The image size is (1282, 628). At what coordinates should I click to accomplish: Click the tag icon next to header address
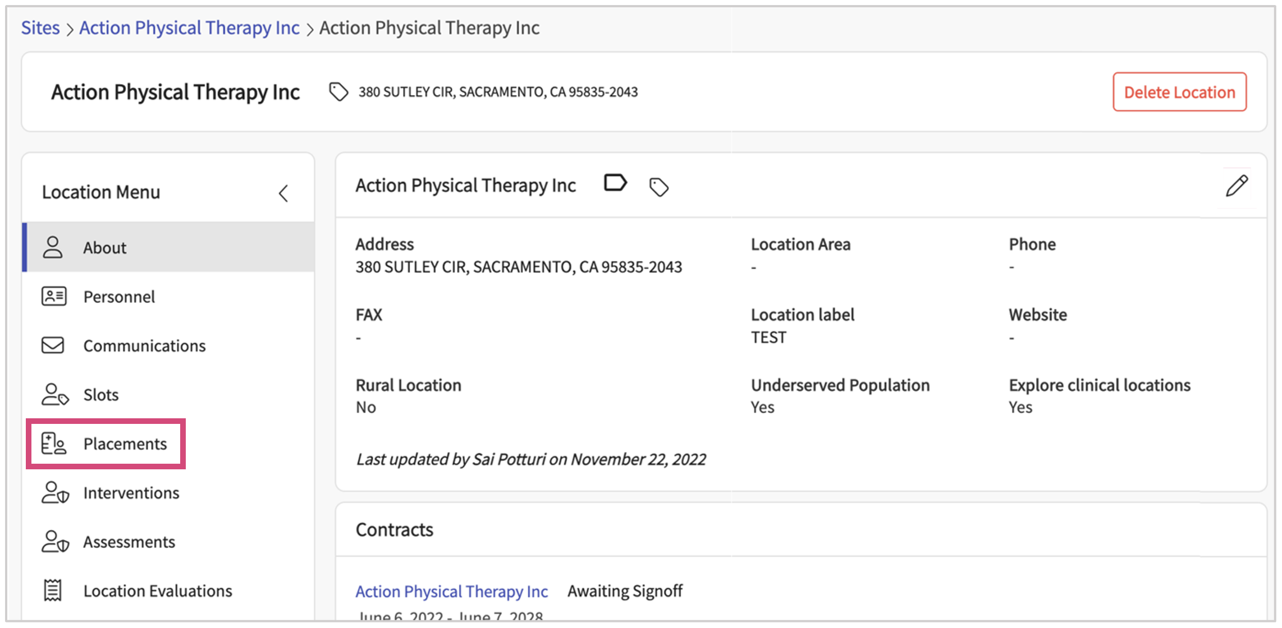pos(338,91)
